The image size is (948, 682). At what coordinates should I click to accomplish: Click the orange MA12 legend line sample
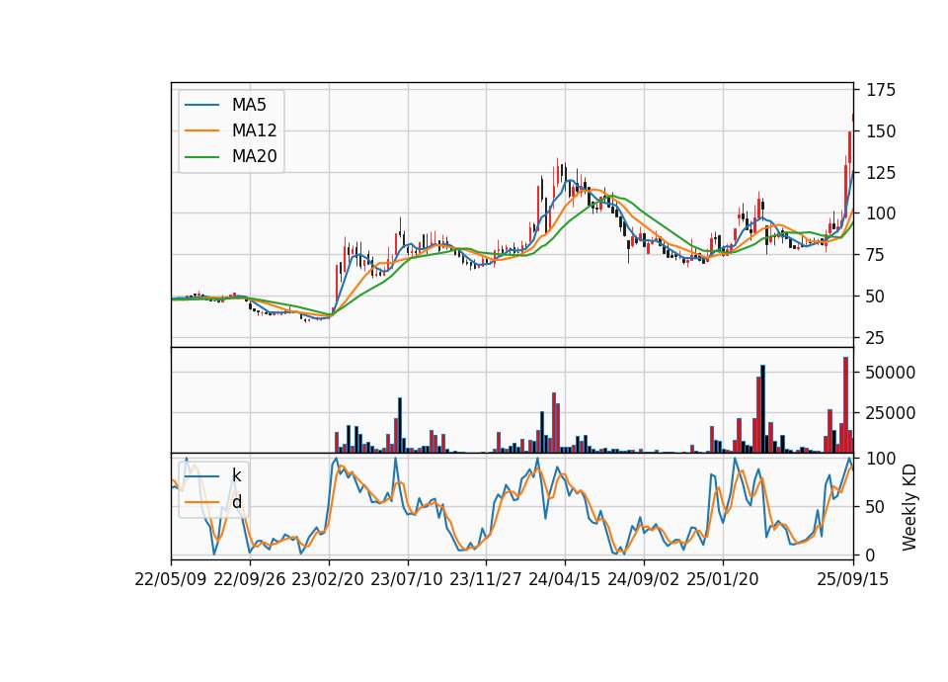coord(201,130)
